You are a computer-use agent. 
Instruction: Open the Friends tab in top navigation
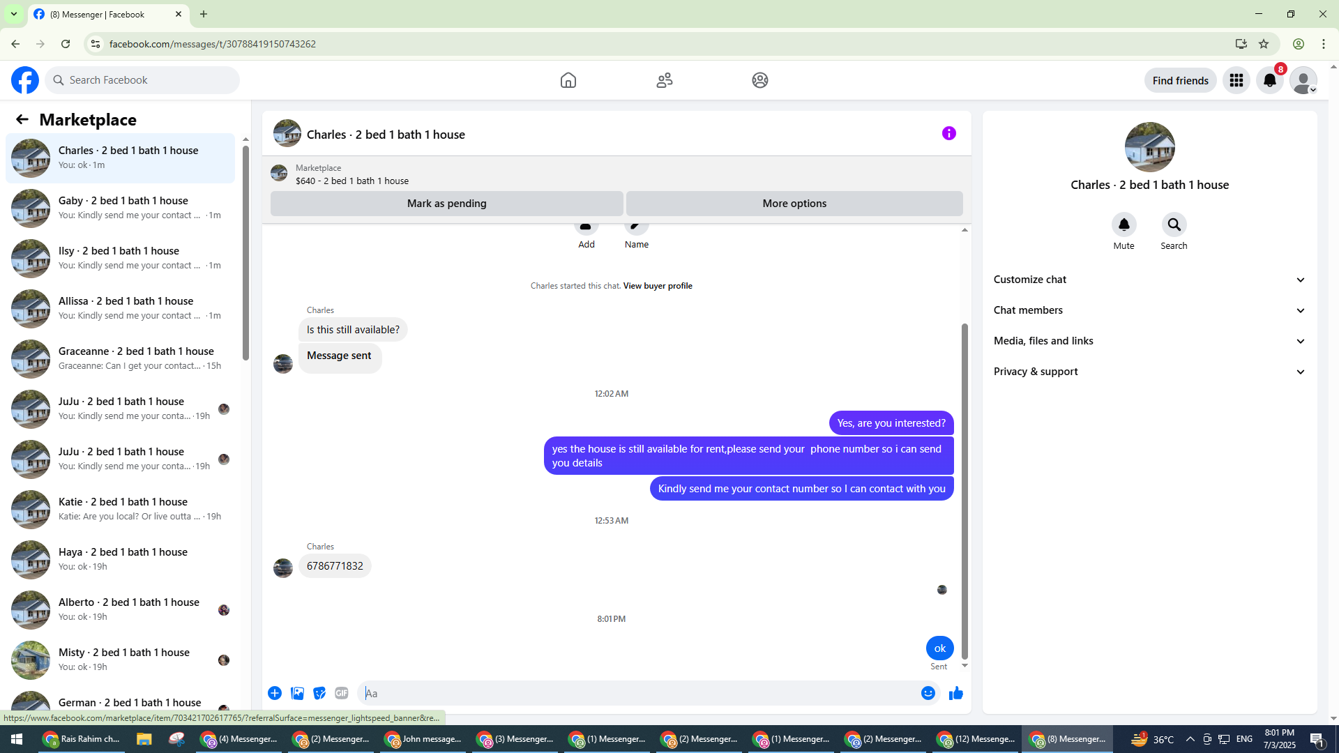click(664, 80)
